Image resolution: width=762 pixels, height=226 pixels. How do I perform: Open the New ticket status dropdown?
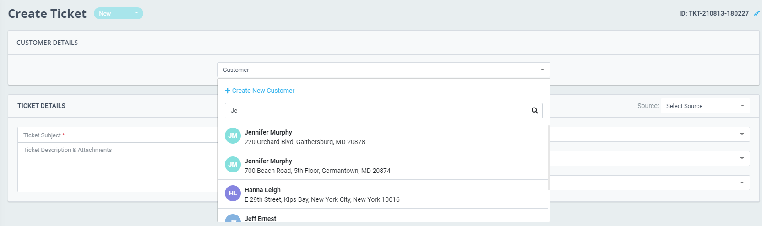(119, 13)
